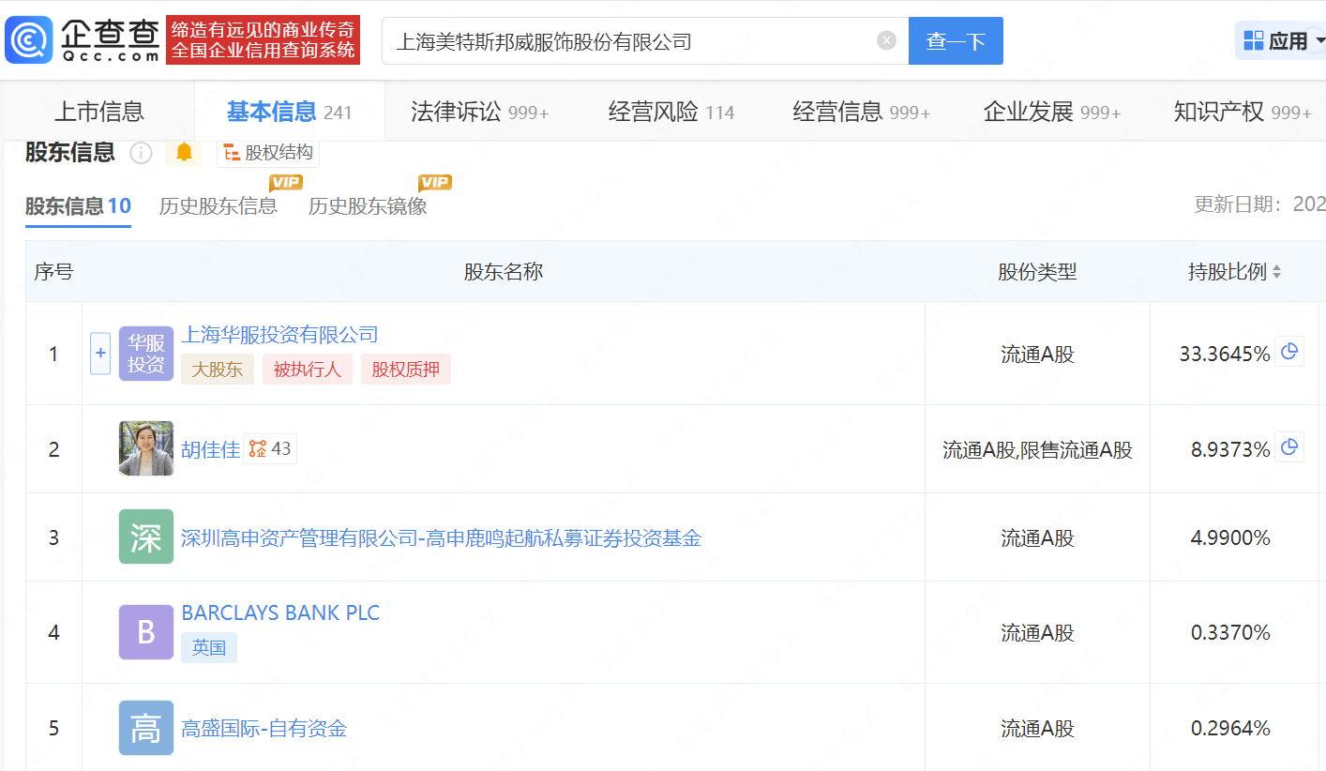Open 高盛国际-自有资金 link

point(264,729)
